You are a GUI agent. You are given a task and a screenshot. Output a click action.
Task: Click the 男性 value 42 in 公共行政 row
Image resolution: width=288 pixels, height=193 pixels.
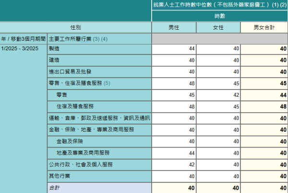tap(174, 165)
